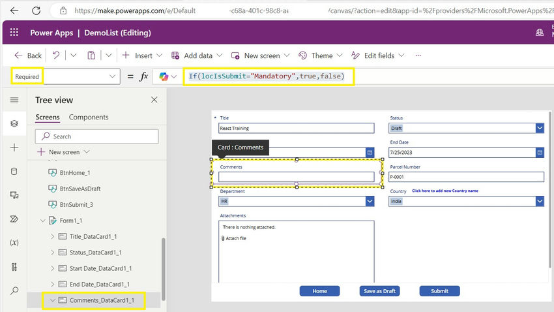The image size is (554, 312).
Task: Open the Theme menu
Action: [321, 55]
